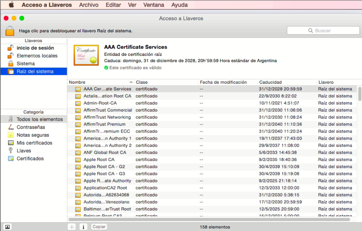The width and height of the screenshot is (362, 231).
Task: Select the Actalis...ation Root CA row
Action: pyautogui.click(x=212, y=96)
